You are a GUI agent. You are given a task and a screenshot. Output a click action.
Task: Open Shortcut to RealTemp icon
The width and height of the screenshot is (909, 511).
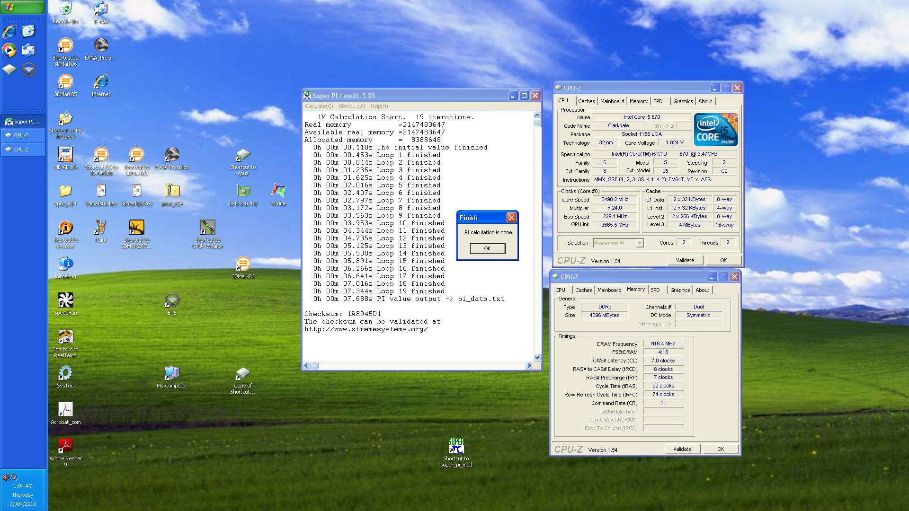click(65, 337)
